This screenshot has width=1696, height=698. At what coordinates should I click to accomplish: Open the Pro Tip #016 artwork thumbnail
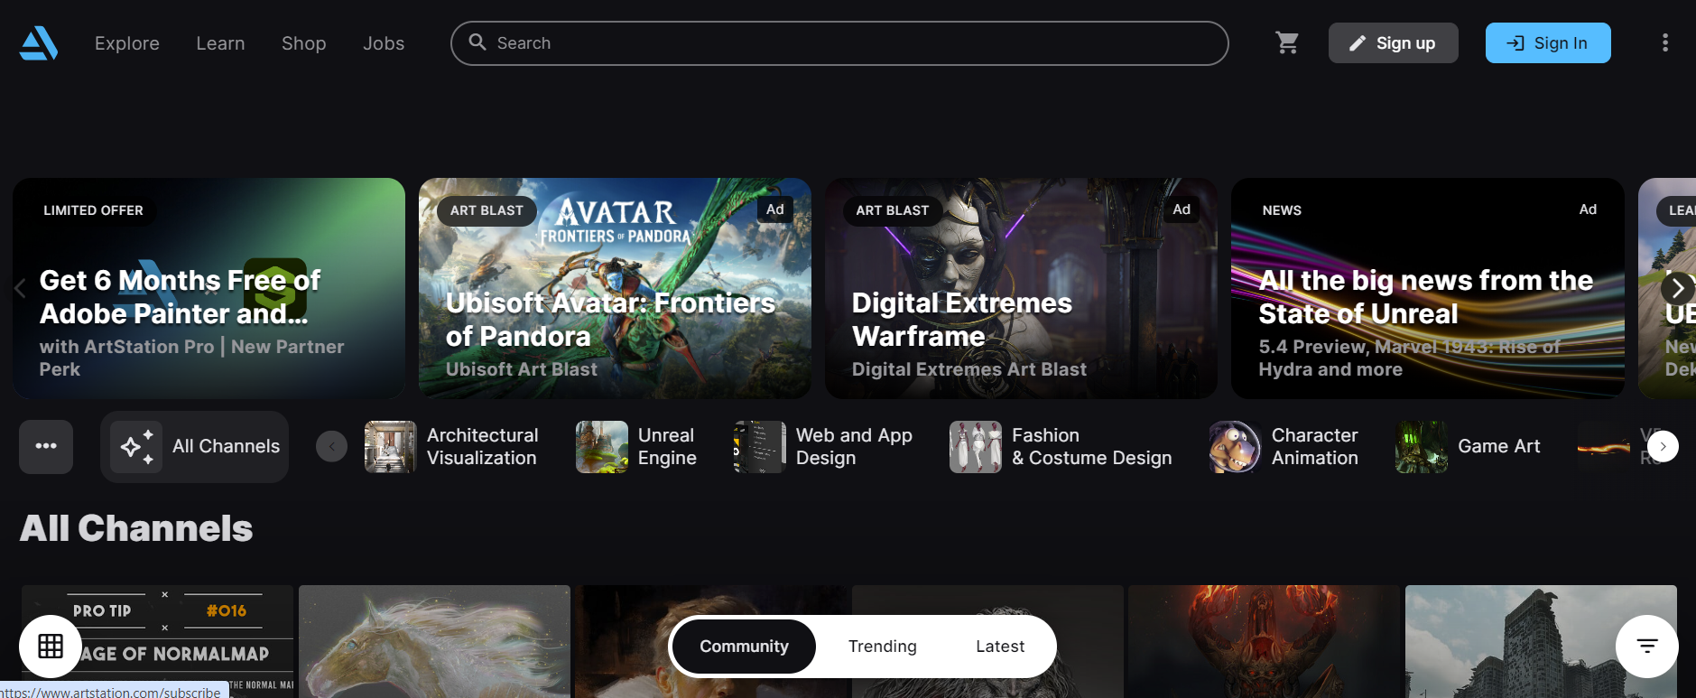tap(158, 641)
